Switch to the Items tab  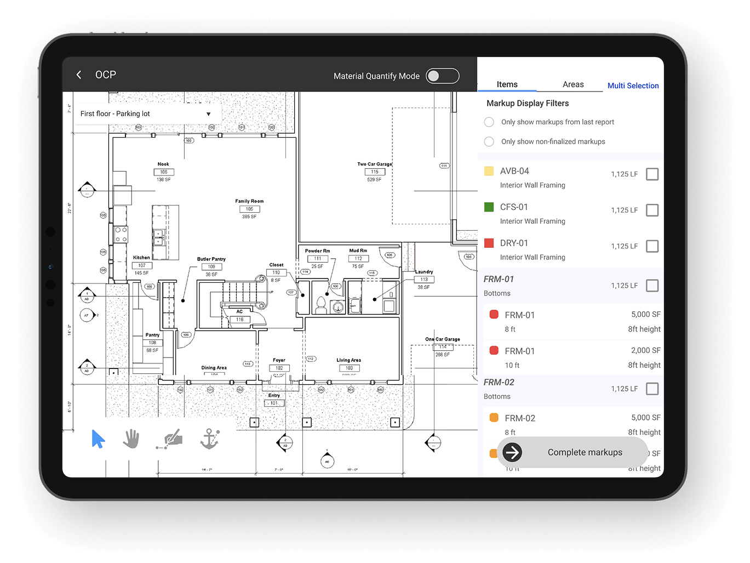tap(507, 84)
